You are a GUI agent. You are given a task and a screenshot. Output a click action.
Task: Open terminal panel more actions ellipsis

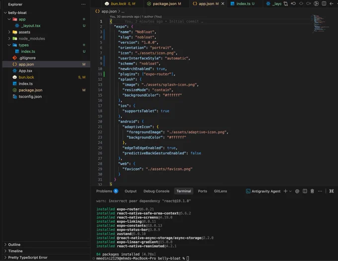320,191
